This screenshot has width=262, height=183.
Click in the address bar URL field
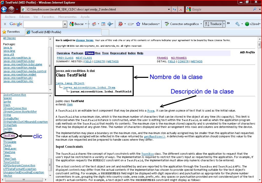pos(96,9)
